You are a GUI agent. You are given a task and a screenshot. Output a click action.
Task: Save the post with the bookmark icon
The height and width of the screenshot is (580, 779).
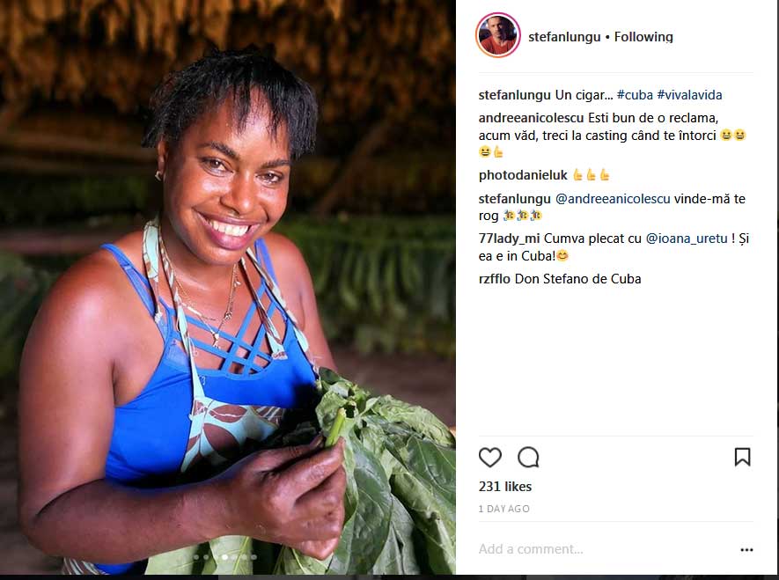point(742,457)
